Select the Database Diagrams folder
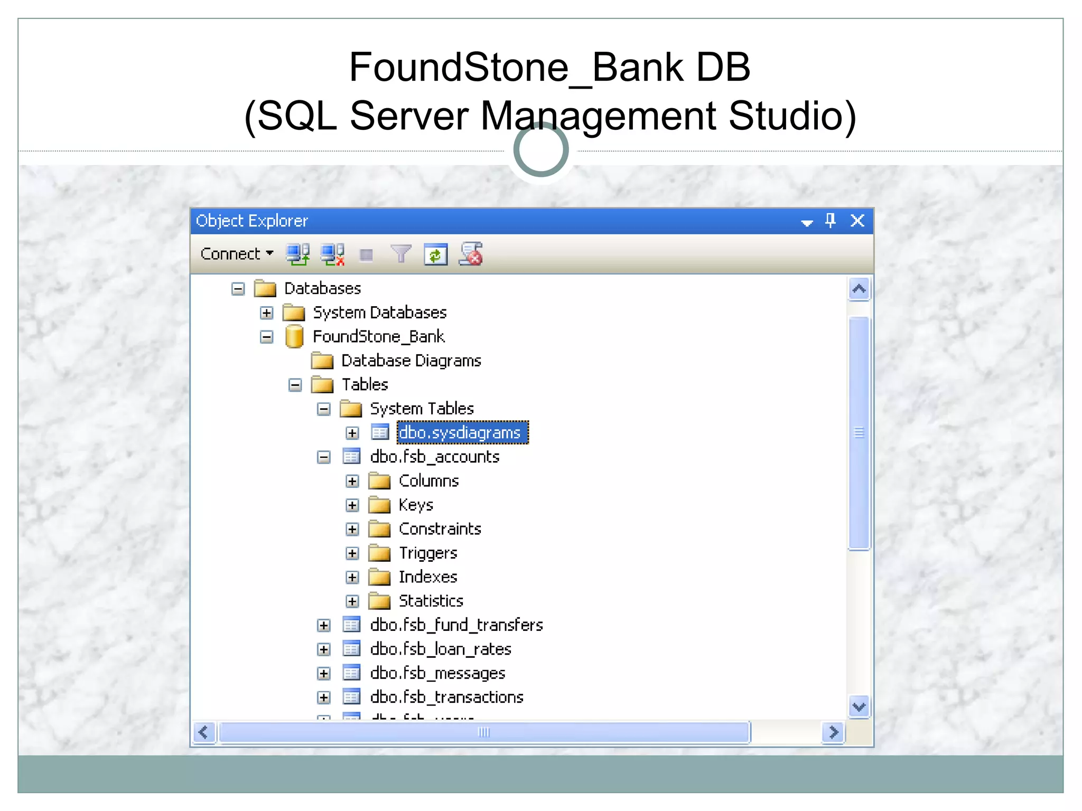Viewport: 1082px width, 811px height. click(x=412, y=361)
